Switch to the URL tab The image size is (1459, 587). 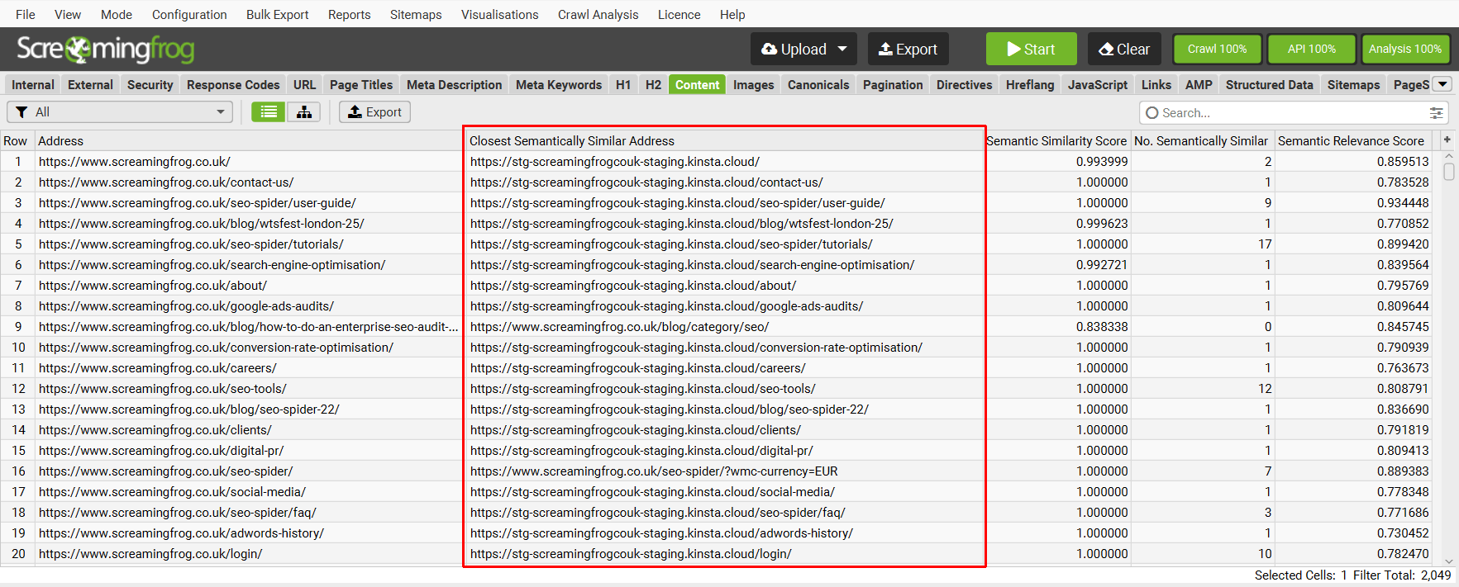pyautogui.click(x=304, y=84)
